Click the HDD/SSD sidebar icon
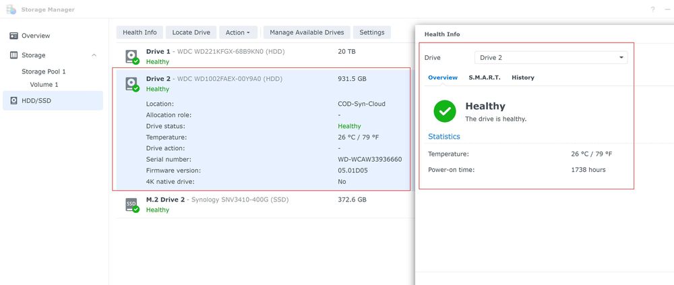Viewport: 674px width, 285px height. click(x=13, y=100)
